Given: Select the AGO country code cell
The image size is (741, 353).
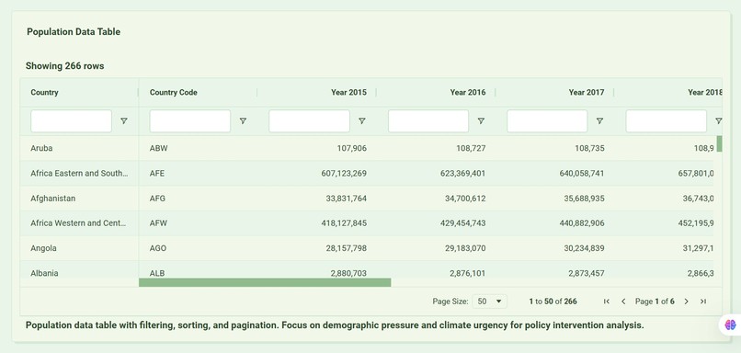Looking at the screenshot, I should coord(199,248).
